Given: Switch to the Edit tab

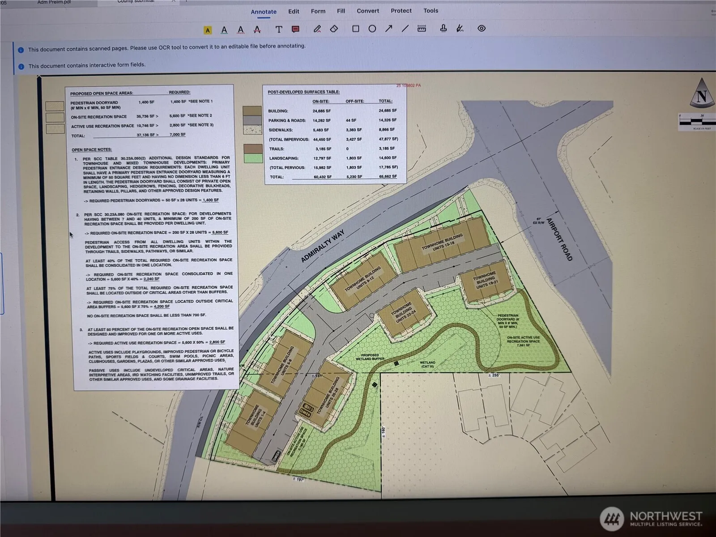Looking at the screenshot, I should (x=294, y=11).
